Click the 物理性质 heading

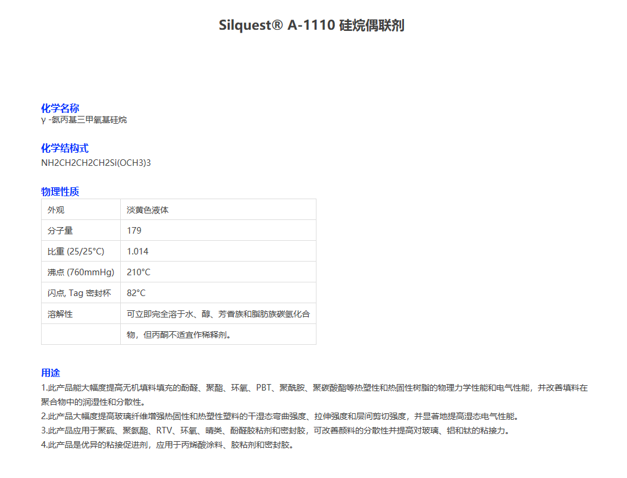[60, 191]
